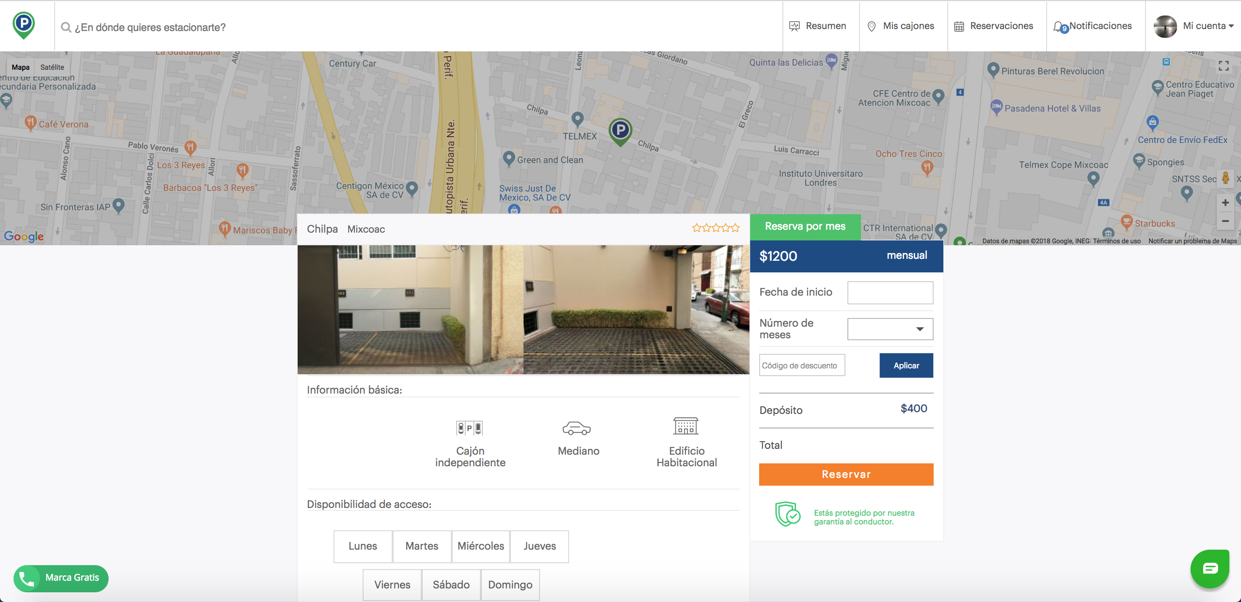This screenshot has height=602, width=1241.
Task: Open Reservaciones via the calendar icon
Action: click(960, 26)
